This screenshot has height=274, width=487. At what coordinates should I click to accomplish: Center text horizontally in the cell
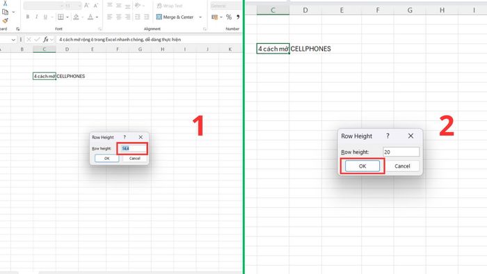(119, 17)
